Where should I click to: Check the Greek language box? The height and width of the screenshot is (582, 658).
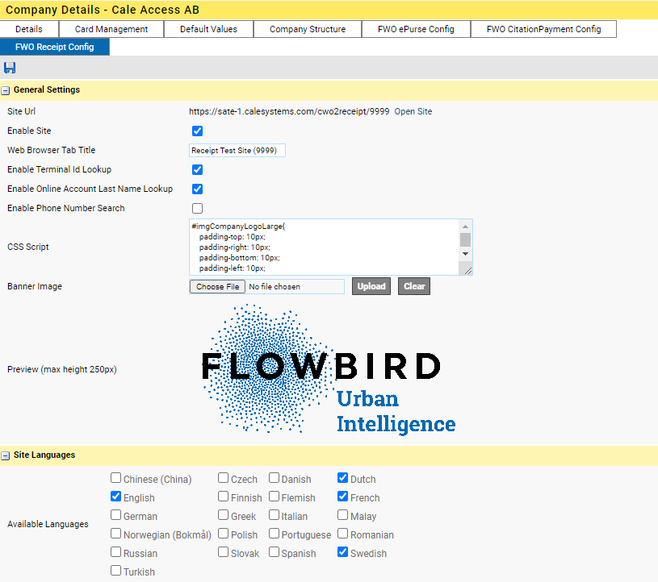coord(224,515)
